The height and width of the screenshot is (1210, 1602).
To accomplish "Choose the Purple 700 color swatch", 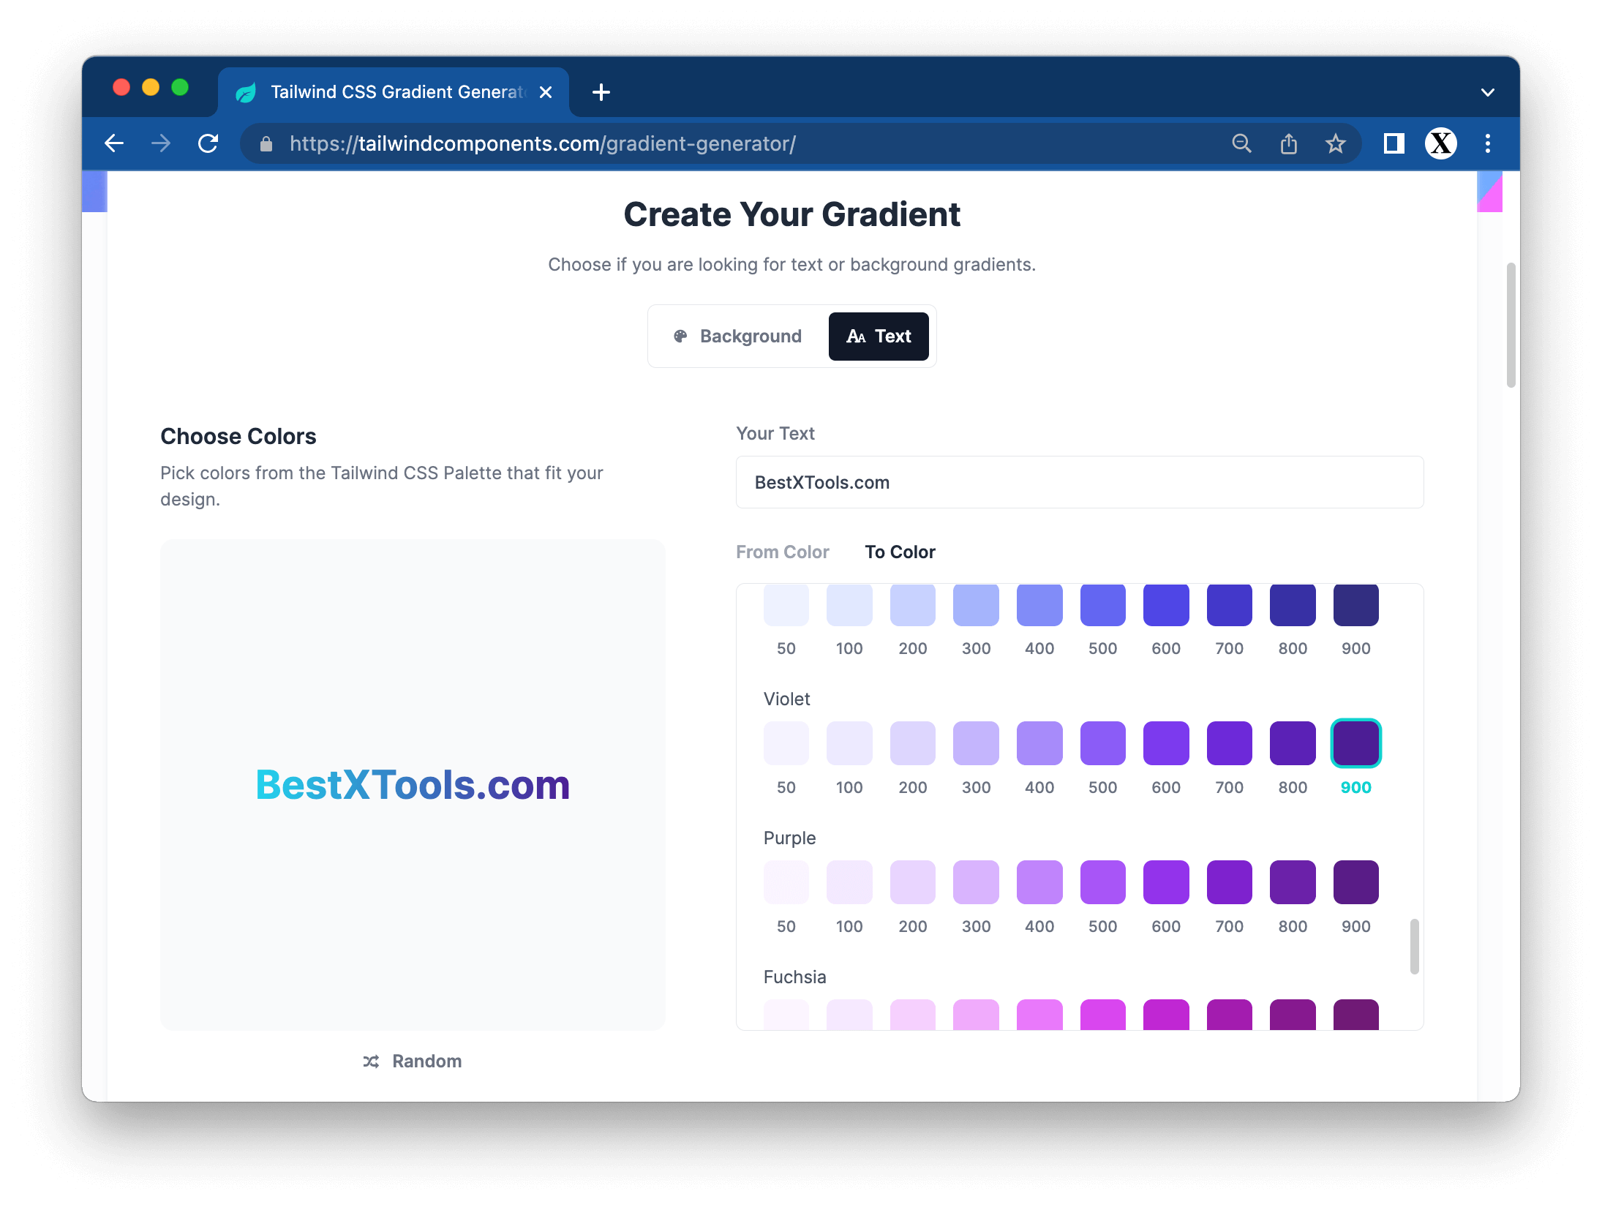I will tap(1229, 882).
